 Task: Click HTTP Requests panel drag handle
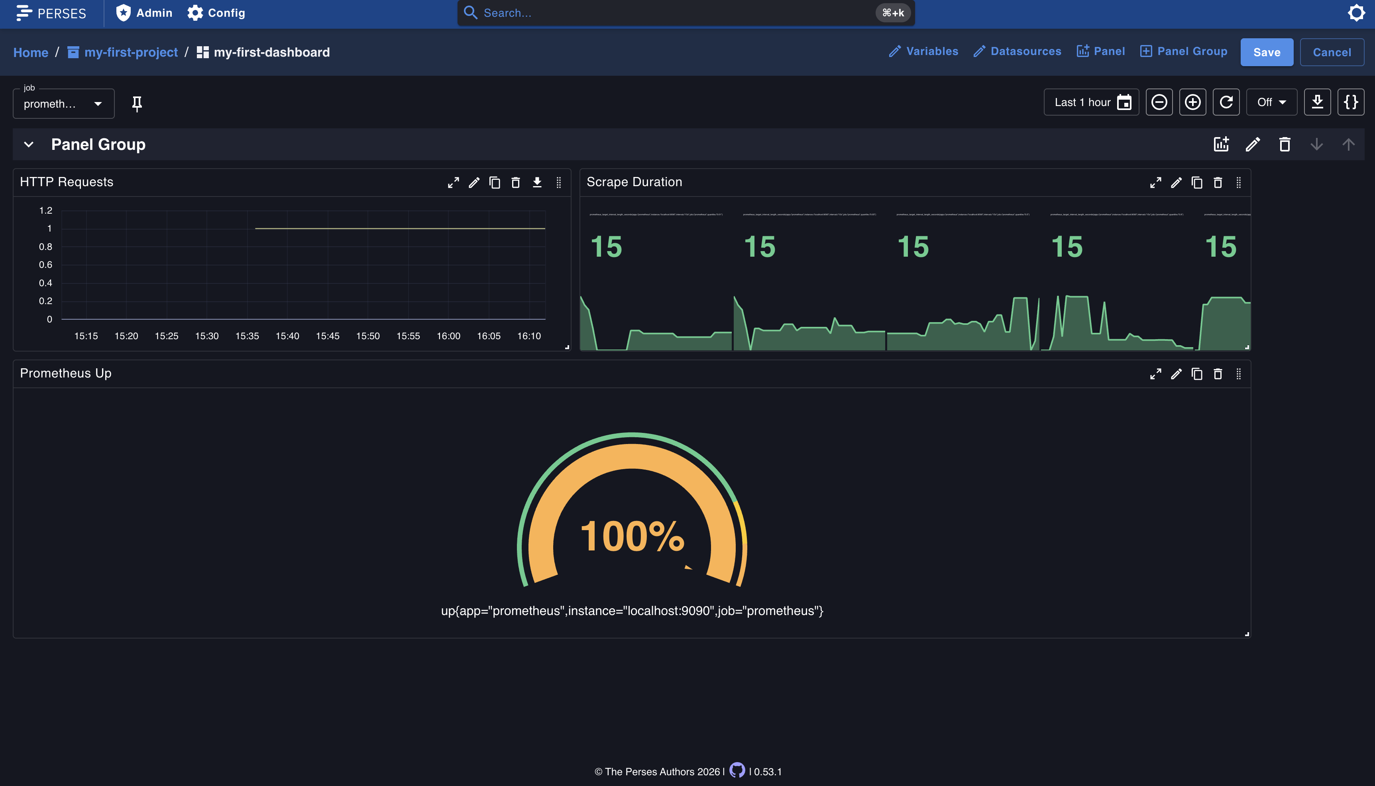tap(558, 183)
